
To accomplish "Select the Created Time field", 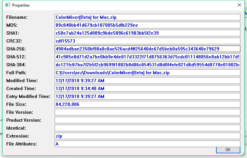I will (147, 88).
